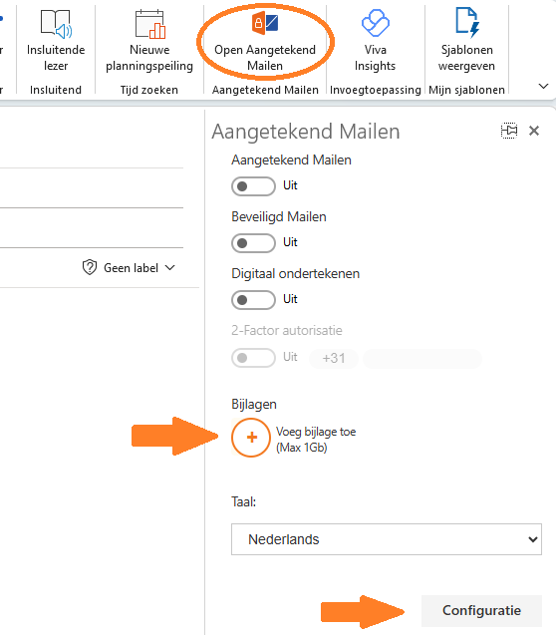Toggle Digitaal ondertekenen on
Viewport: 556px width, 635px height.
tap(253, 300)
